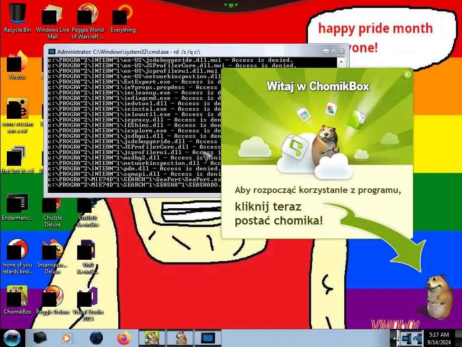
Task: Open the volume speaker tray icon
Action: (418, 338)
